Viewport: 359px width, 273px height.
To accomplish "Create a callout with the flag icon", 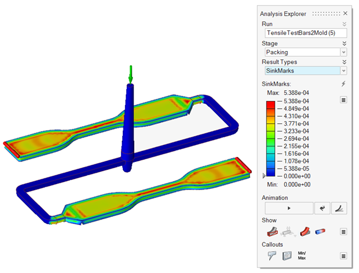I will (271, 255).
